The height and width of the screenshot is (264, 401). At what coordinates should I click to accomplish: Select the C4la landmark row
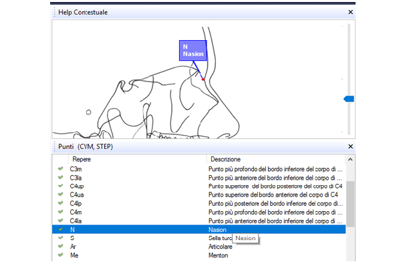(198, 221)
